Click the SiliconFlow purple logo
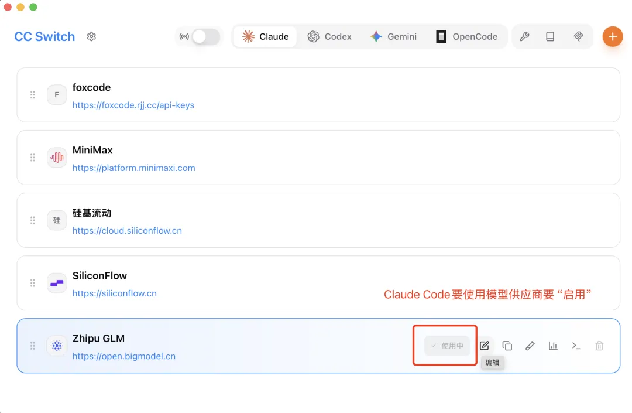 pyautogui.click(x=57, y=283)
